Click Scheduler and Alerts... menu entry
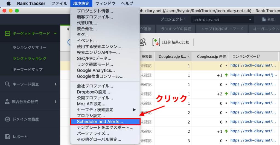This screenshot has width=280, height=145. click(x=105, y=122)
